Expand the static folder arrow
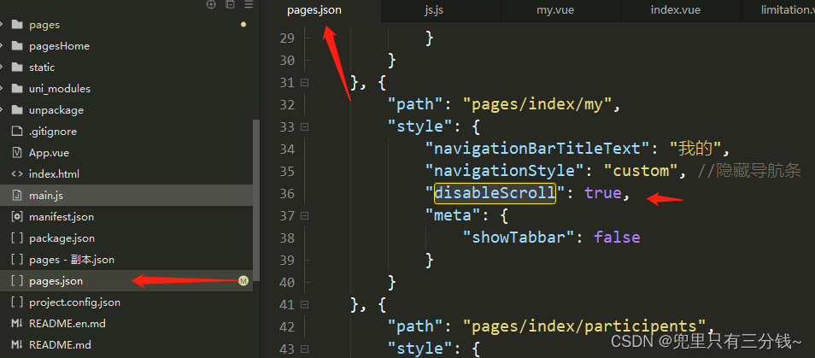The width and height of the screenshot is (815, 358). [x=2, y=67]
